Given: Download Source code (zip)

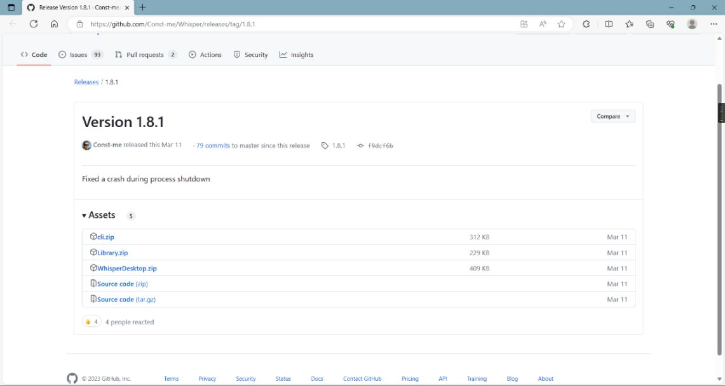Looking at the screenshot, I should 123,284.
